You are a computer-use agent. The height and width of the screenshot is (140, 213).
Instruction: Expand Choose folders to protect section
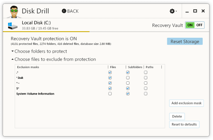[39, 51]
